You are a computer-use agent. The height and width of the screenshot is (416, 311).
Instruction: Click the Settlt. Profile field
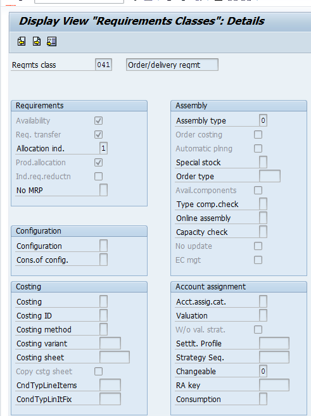click(x=274, y=343)
